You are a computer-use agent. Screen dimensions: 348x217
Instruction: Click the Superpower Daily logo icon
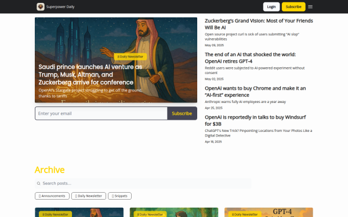click(x=41, y=7)
